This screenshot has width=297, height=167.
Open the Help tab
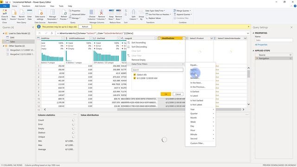(70, 6)
